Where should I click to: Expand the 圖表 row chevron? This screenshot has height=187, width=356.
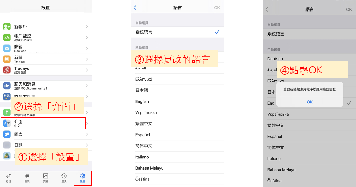[87, 134]
